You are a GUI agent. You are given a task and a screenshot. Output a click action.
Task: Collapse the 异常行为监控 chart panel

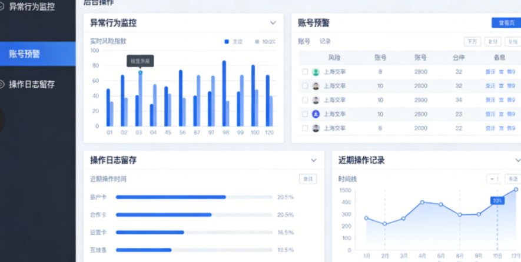273,23
